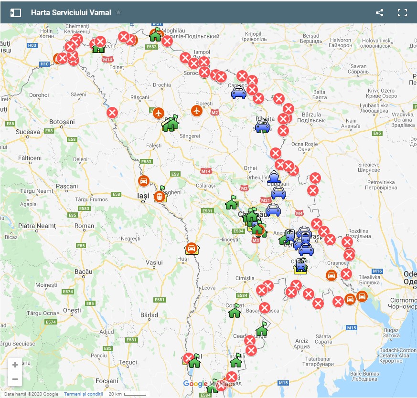This screenshot has height=398, width=417.
Task: Select the blue car marker at Rîbnița
Action: (263, 126)
